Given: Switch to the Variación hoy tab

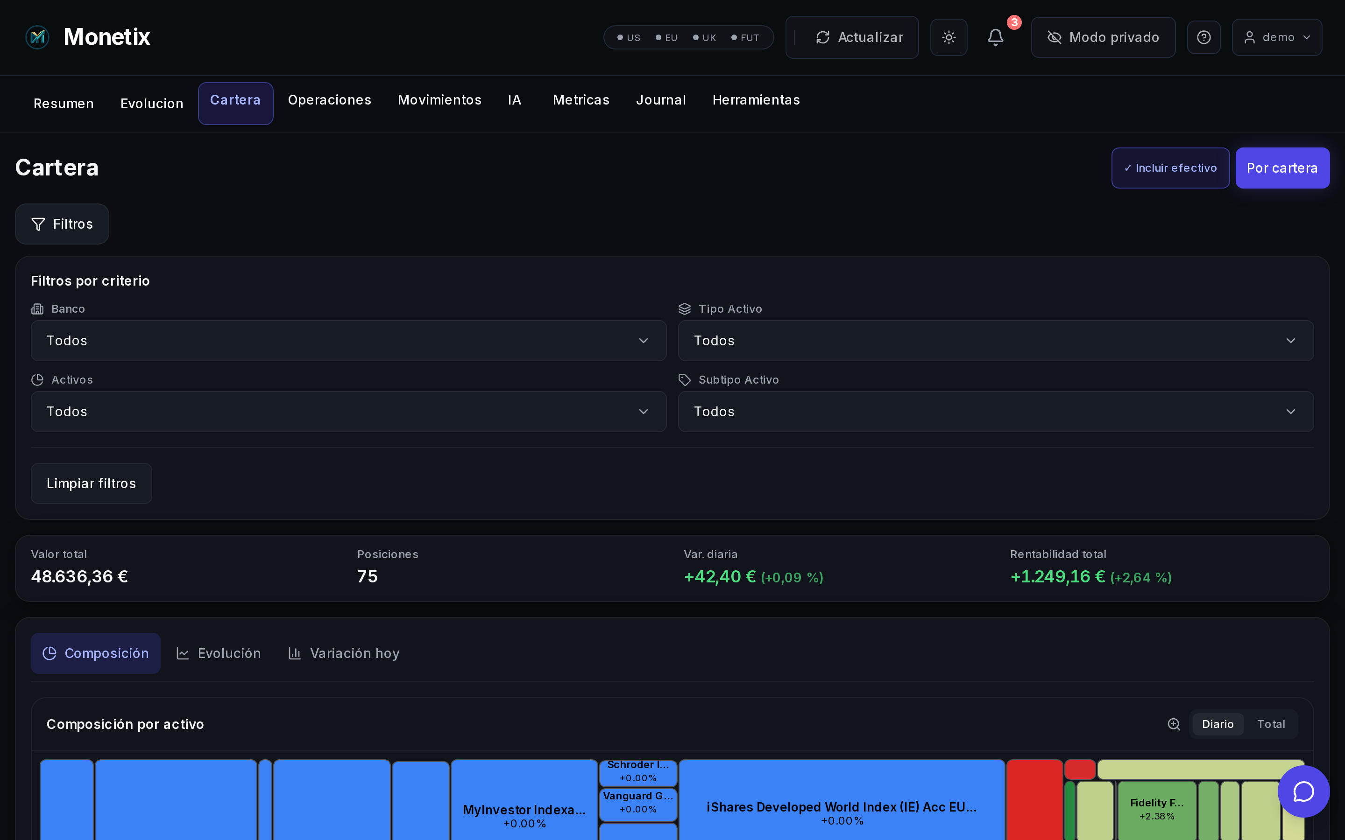Looking at the screenshot, I should pos(344,653).
